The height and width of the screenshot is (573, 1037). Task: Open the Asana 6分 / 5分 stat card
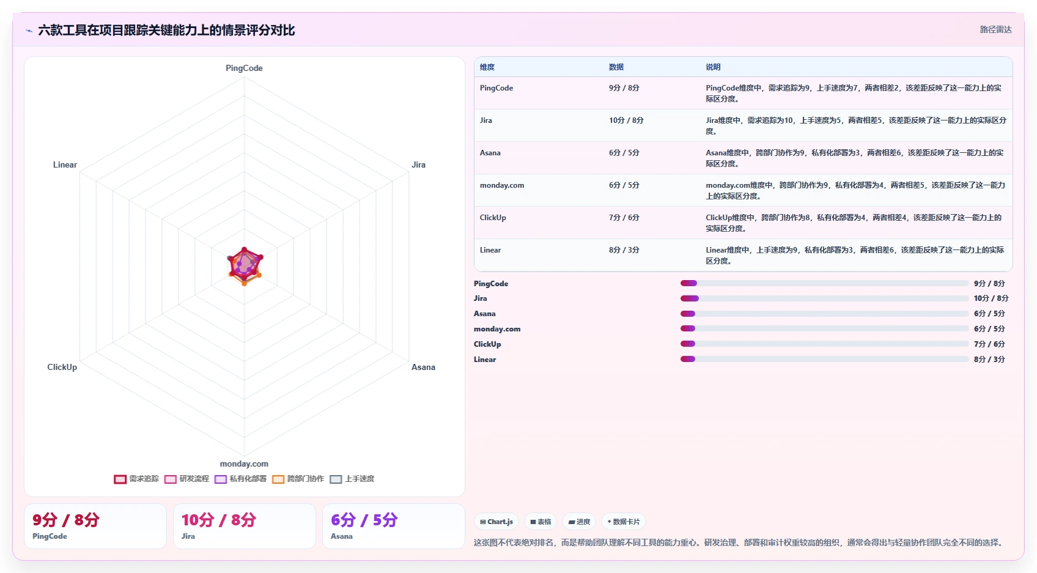pyautogui.click(x=394, y=526)
